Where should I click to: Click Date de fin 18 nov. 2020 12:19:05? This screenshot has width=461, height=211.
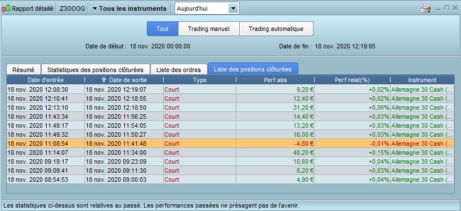[327, 46]
